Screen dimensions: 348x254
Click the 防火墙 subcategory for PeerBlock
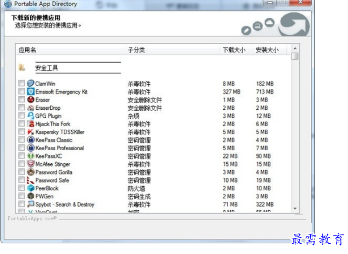[x=136, y=188]
